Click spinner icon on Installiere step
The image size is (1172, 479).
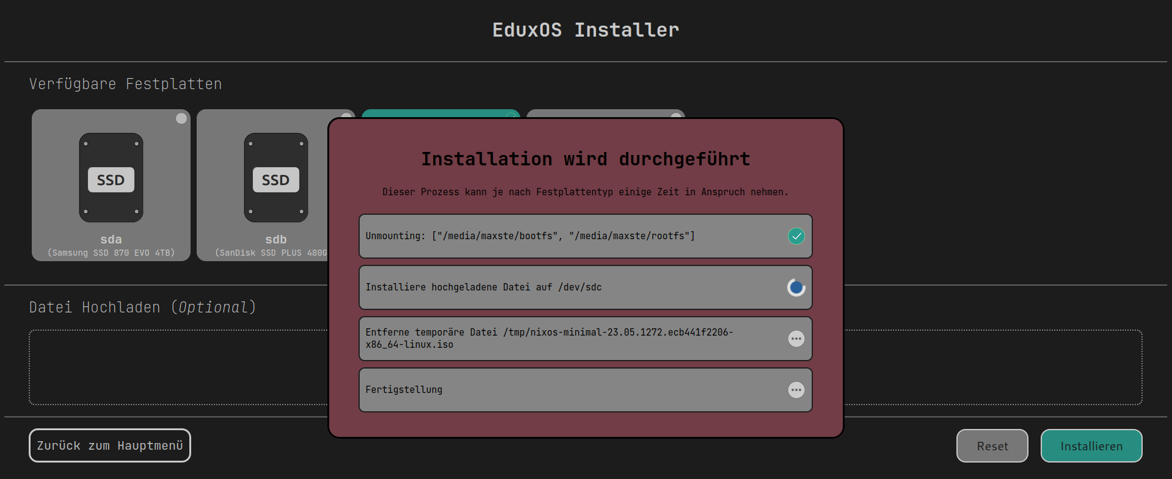pos(796,287)
